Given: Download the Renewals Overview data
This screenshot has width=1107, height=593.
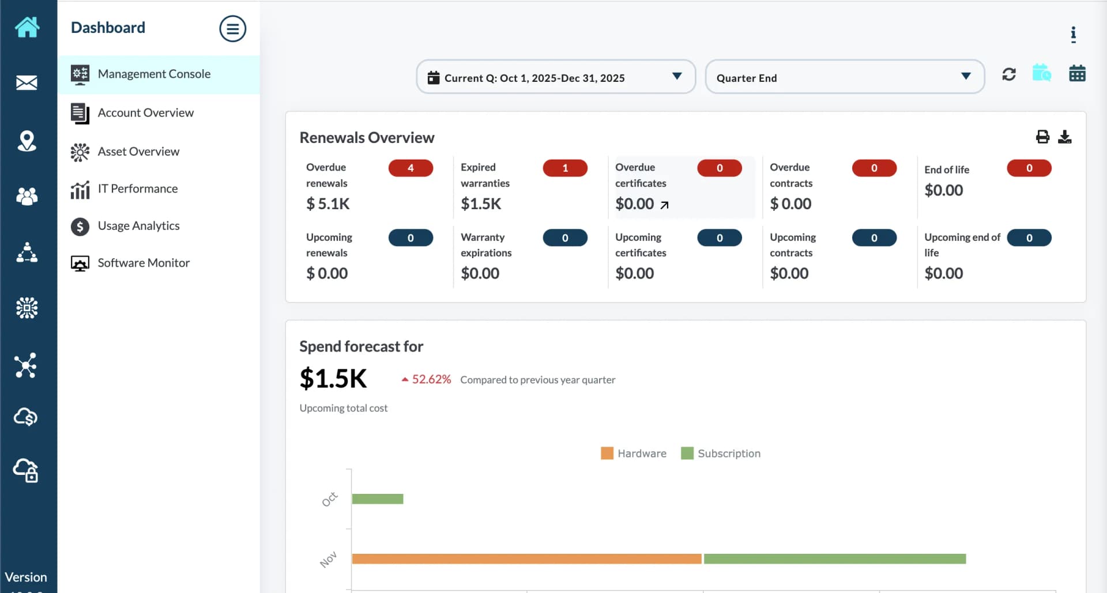Looking at the screenshot, I should coord(1065,137).
